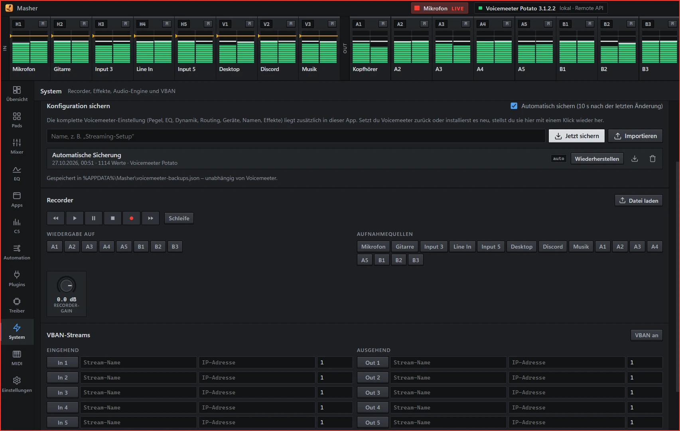This screenshot has height=431, width=680.
Task: Open the Apps sidebar page
Action: [x=17, y=200]
